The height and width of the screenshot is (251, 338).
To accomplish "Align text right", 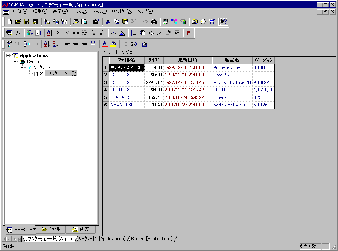I will [x=84, y=44].
